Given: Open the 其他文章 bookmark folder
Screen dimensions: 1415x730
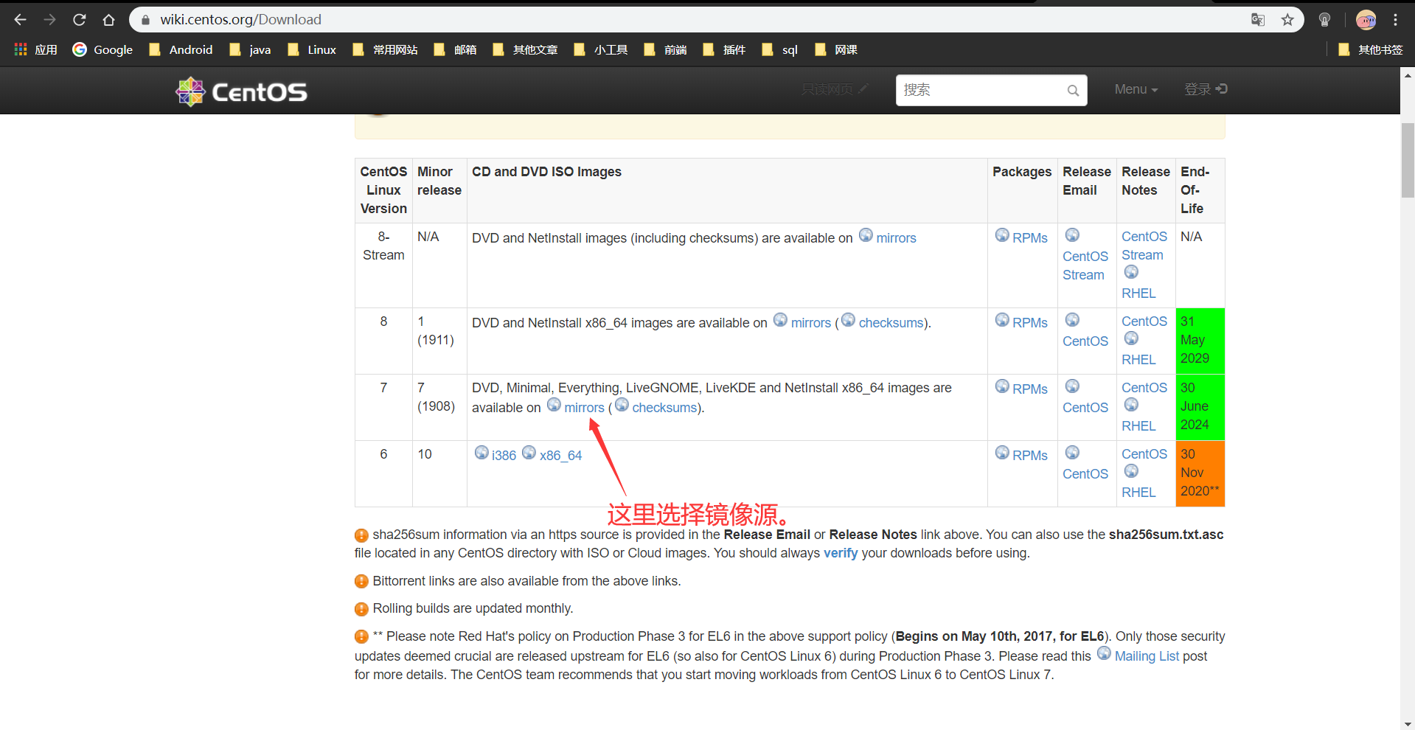Looking at the screenshot, I should (525, 49).
